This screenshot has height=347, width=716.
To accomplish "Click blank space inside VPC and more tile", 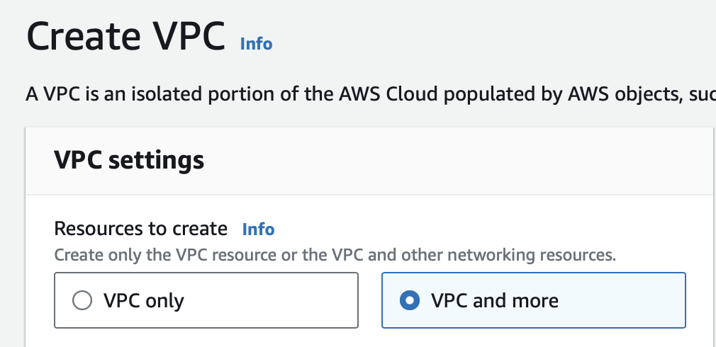I will point(624,300).
